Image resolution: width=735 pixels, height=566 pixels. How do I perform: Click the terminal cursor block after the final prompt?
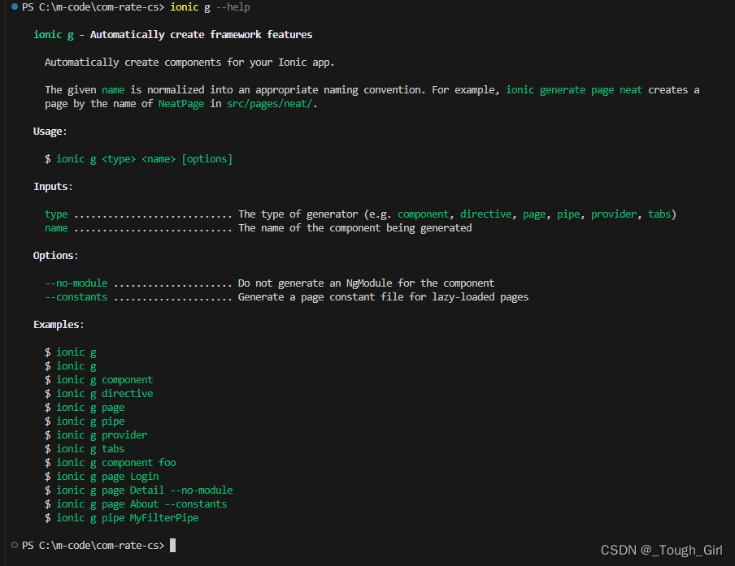pyautogui.click(x=172, y=546)
